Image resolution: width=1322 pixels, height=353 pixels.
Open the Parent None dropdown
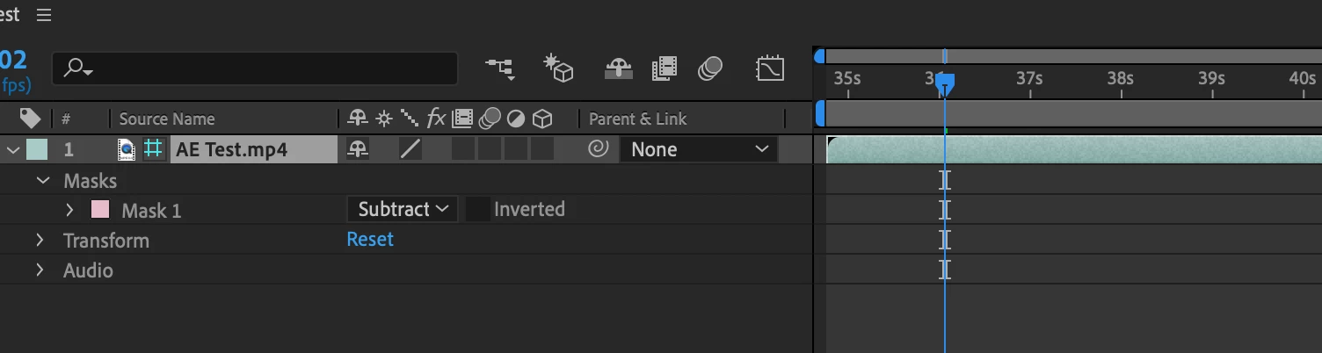click(x=699, y=149)
